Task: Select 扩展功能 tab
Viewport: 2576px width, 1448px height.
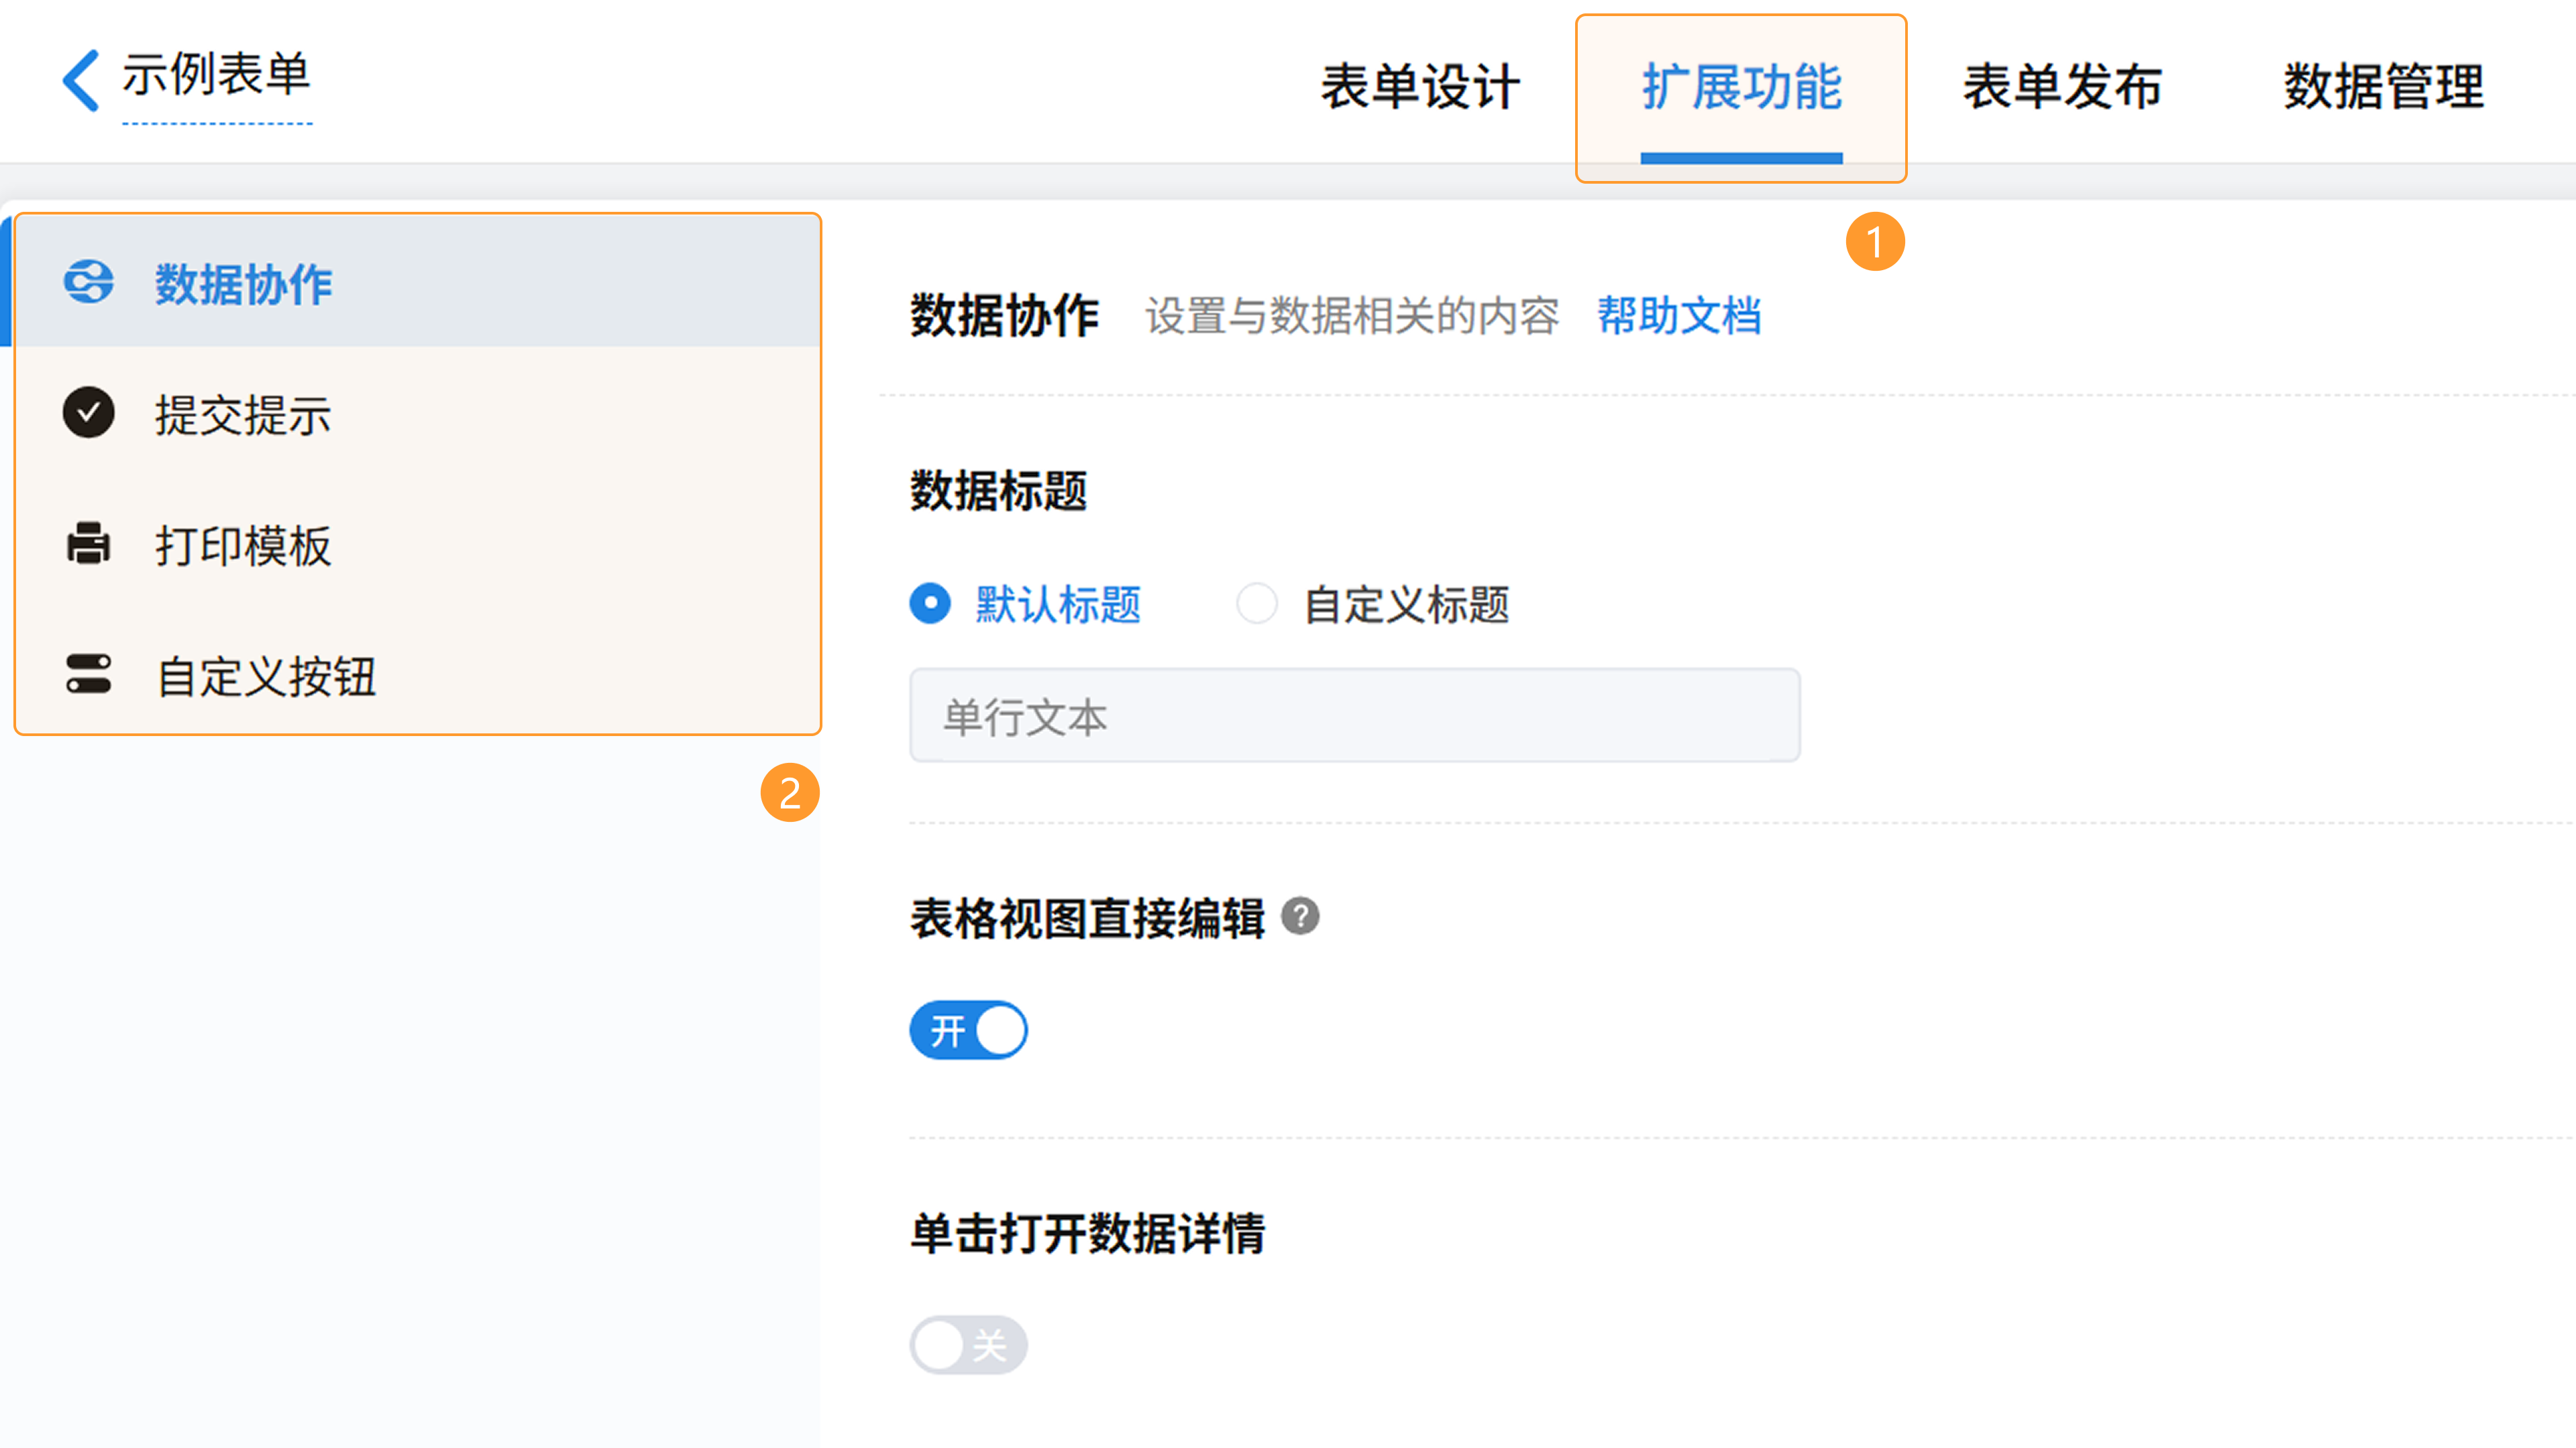Action: (x=1741, y=87)
